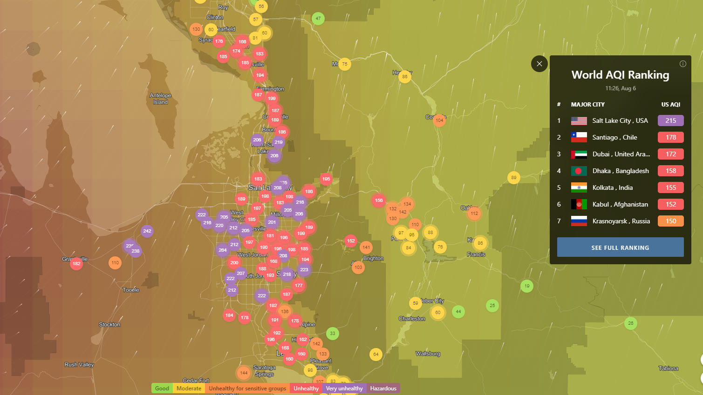
Task: Open the 264 AQI station marker
Action: [223, 250]
